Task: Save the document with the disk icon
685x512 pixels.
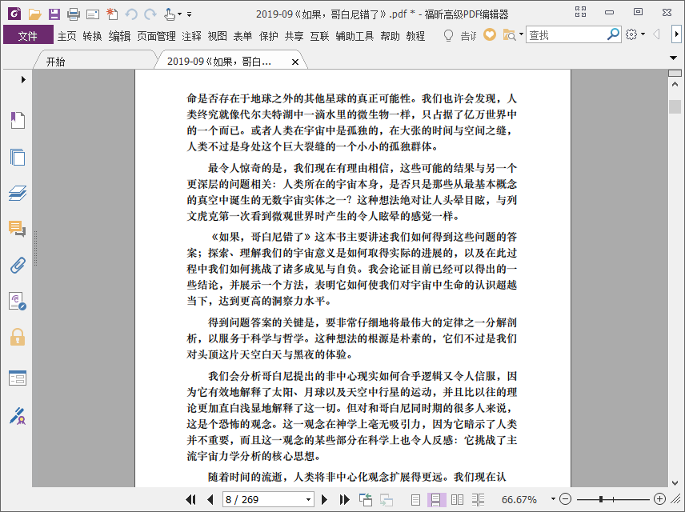Action: pos(54,14)
